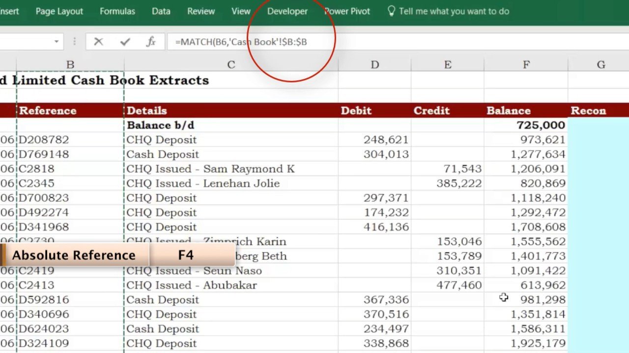The width and height of the screenshot is (629, 353).
Task: Select credit value 71,543
Action: coord(448,169)
